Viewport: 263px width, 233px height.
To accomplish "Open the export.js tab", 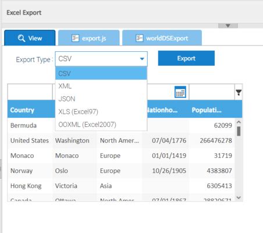I will click(x=89, y=38).
